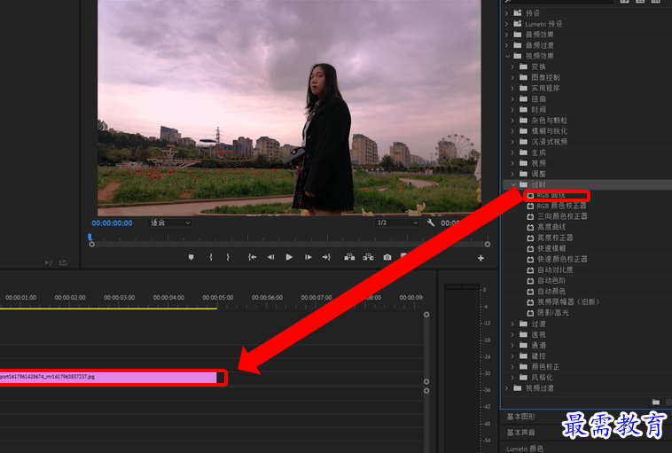This screenshot has width=672, height=453.
Task: Expand the 过渡 folder under video effects
Action: tap(513, 324)
